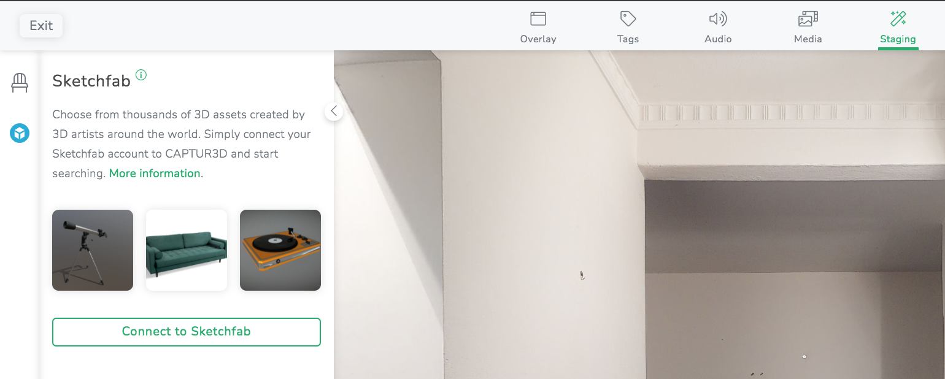Screen dimensions: 945x379
Task: Open the furniture chair icon in sidebar
Action: coord(20,82)
